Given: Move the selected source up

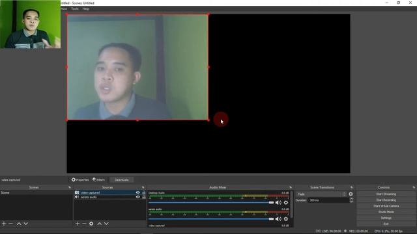Looking at the screenshot, I should [99, 224].
